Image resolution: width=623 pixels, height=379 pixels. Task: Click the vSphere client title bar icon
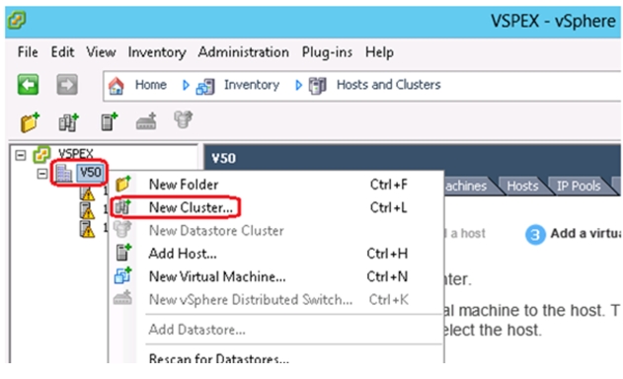(x=16, y=20)
